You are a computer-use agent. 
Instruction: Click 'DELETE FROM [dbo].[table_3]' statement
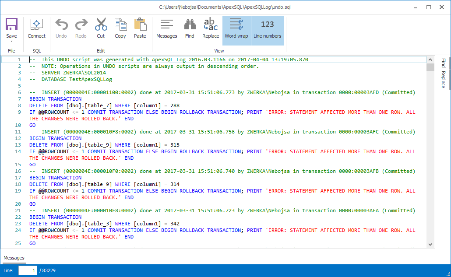[x=104, y=224]
